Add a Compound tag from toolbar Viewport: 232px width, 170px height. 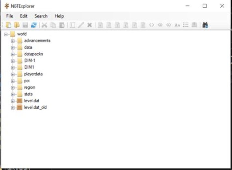pos(194,25)
